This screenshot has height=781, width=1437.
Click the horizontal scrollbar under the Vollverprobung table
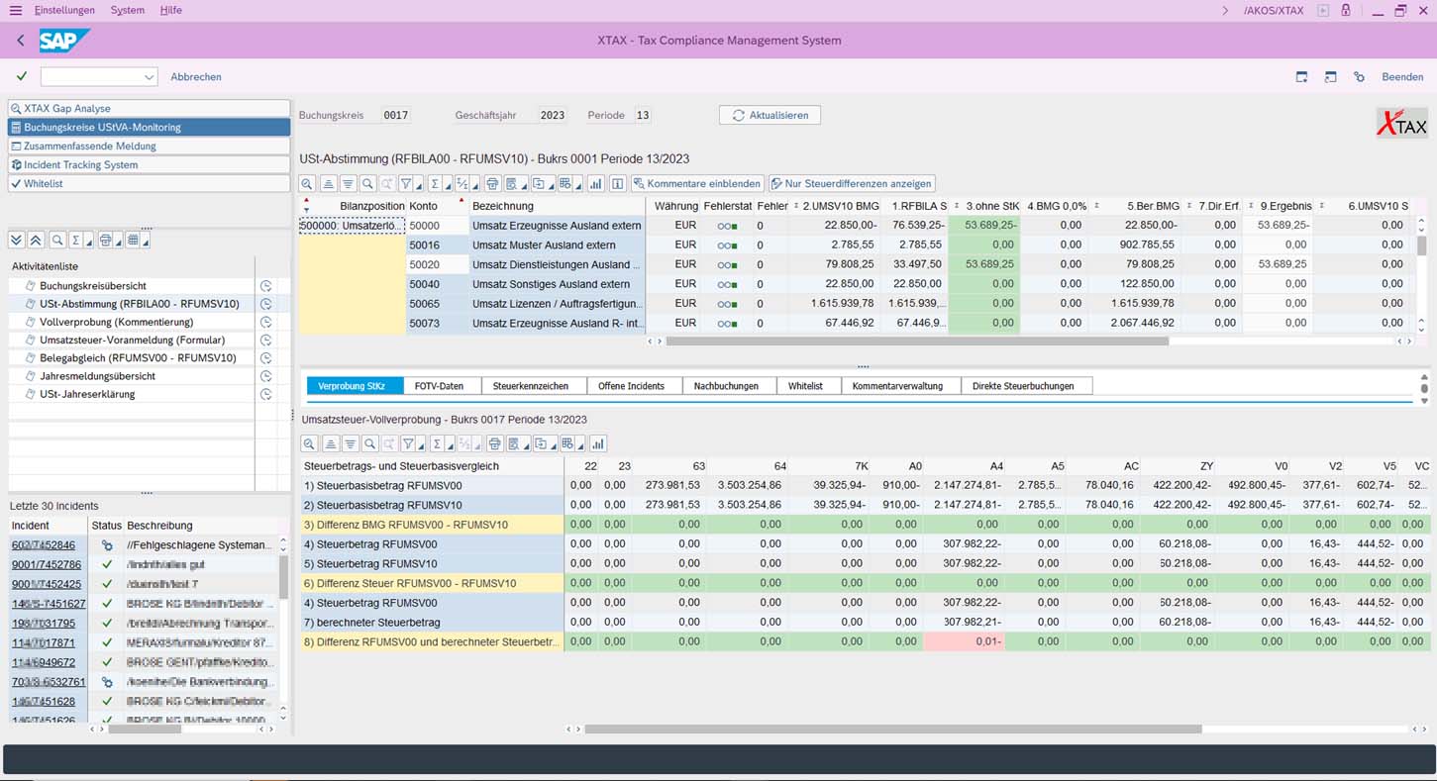pyautogui.click(x=893, y=730)
